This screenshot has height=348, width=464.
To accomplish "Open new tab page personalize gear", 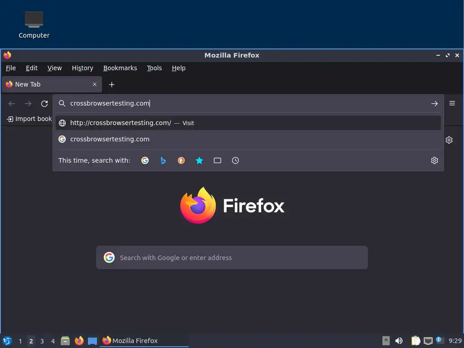I will click(449, 140).
